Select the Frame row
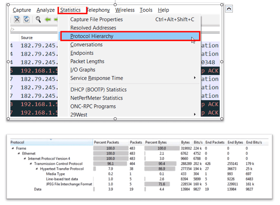This screenshot has width=280, height=205. click(139, 148)
